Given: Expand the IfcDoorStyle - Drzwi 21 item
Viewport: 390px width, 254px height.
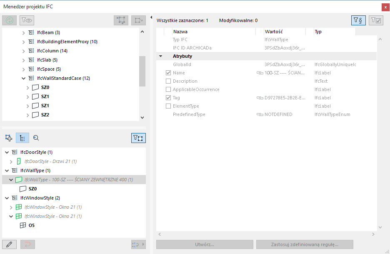Looking at the screenshot, I should 11,162.
